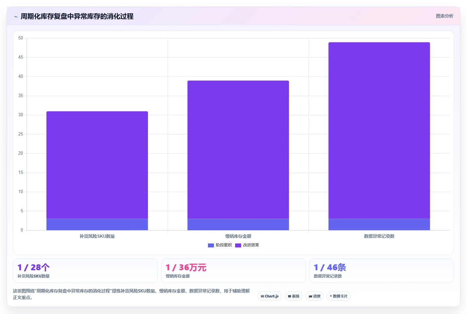
Task: Select the 数据卡片 tag
Action: 339,296
